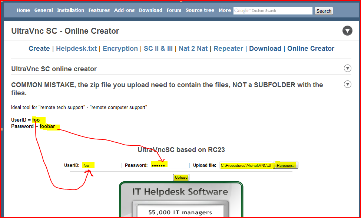This screenshot has width=361, height=218.
Task: Focus the Password input field
Action: (x=170, y=165)
